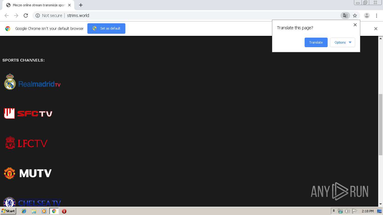Open the Chelsea TV channel logo
Screen dimensions: 383x215
pyautogui.click(x=32, y=202)
